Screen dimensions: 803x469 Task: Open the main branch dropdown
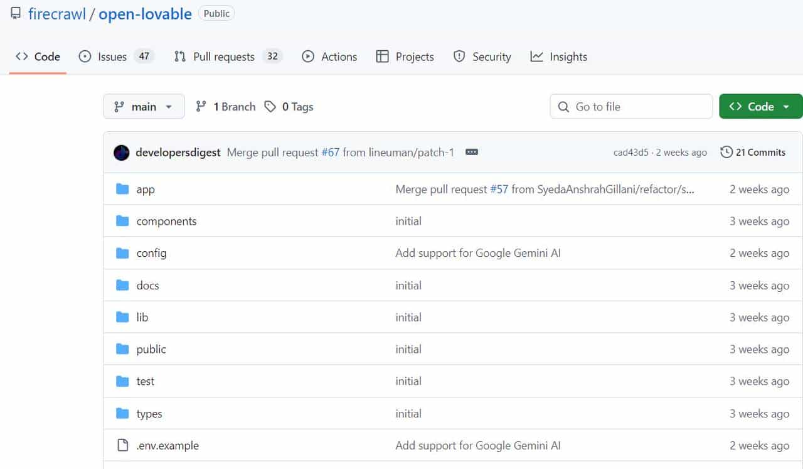pyautogui.click(x=144, y=107)
